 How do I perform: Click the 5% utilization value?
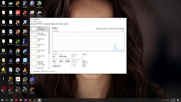coord(54,57)
